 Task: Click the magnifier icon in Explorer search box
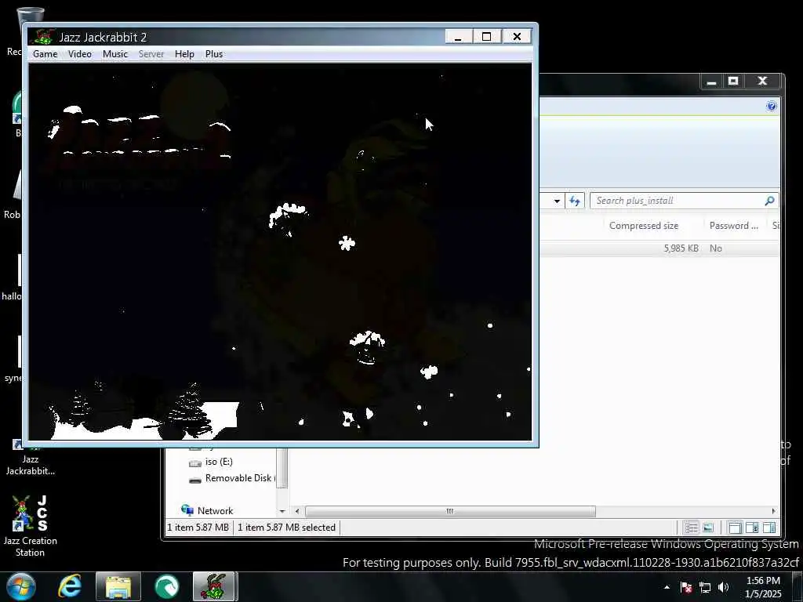(x=769, y=201)
